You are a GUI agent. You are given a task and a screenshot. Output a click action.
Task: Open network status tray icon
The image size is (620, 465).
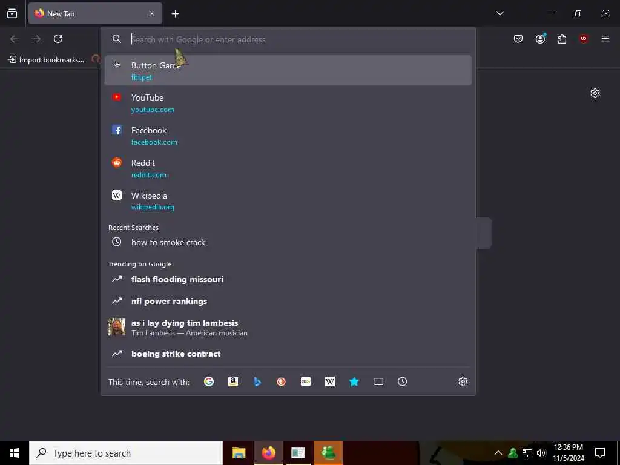[x=527, y=453]
